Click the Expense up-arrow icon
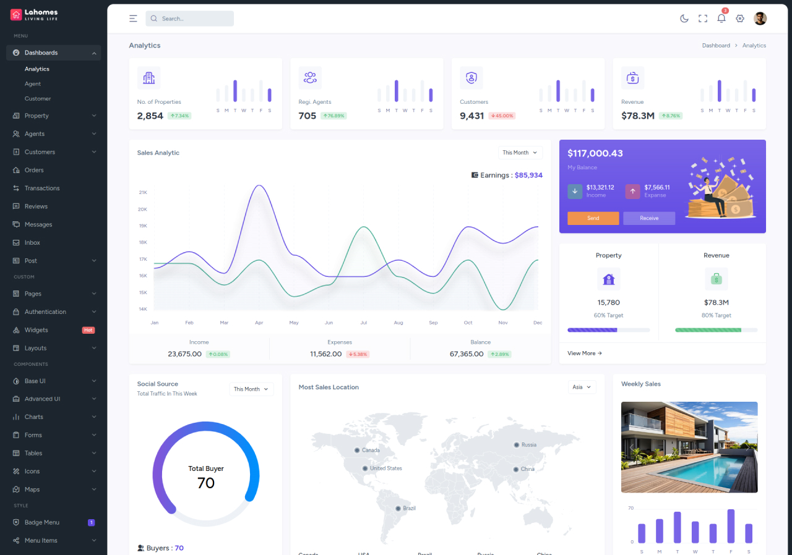 (632, 191)
